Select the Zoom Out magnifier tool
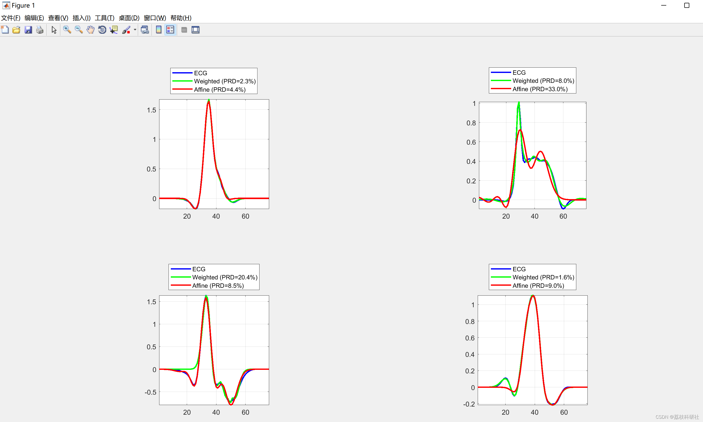 (79, 30)
